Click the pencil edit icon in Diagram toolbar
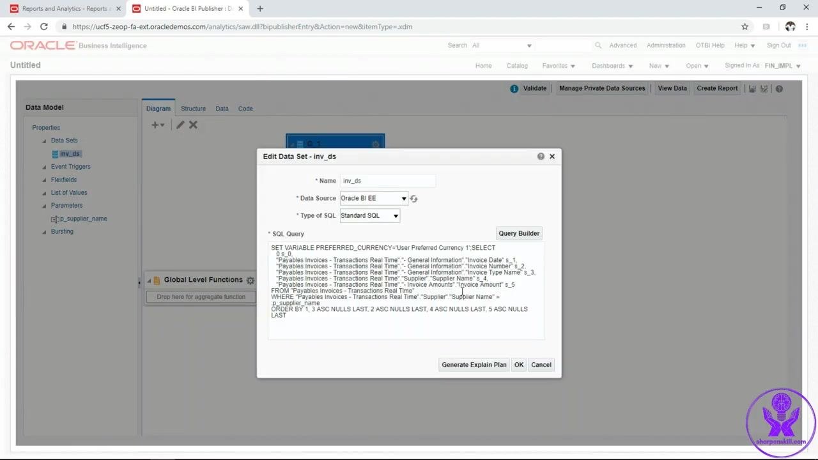 (x=180, y=125)
